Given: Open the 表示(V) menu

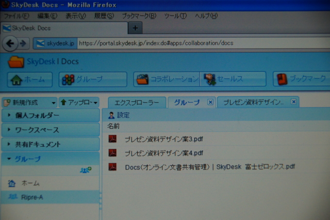Looking at the screenshot, I should [x=76, y=16].
